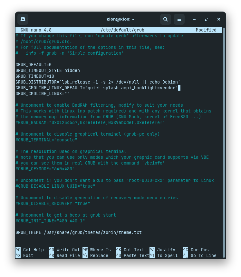Viewport: 241px width, 277px height.
Task: Close the terminal window
Action: click(x=219, y=19)
